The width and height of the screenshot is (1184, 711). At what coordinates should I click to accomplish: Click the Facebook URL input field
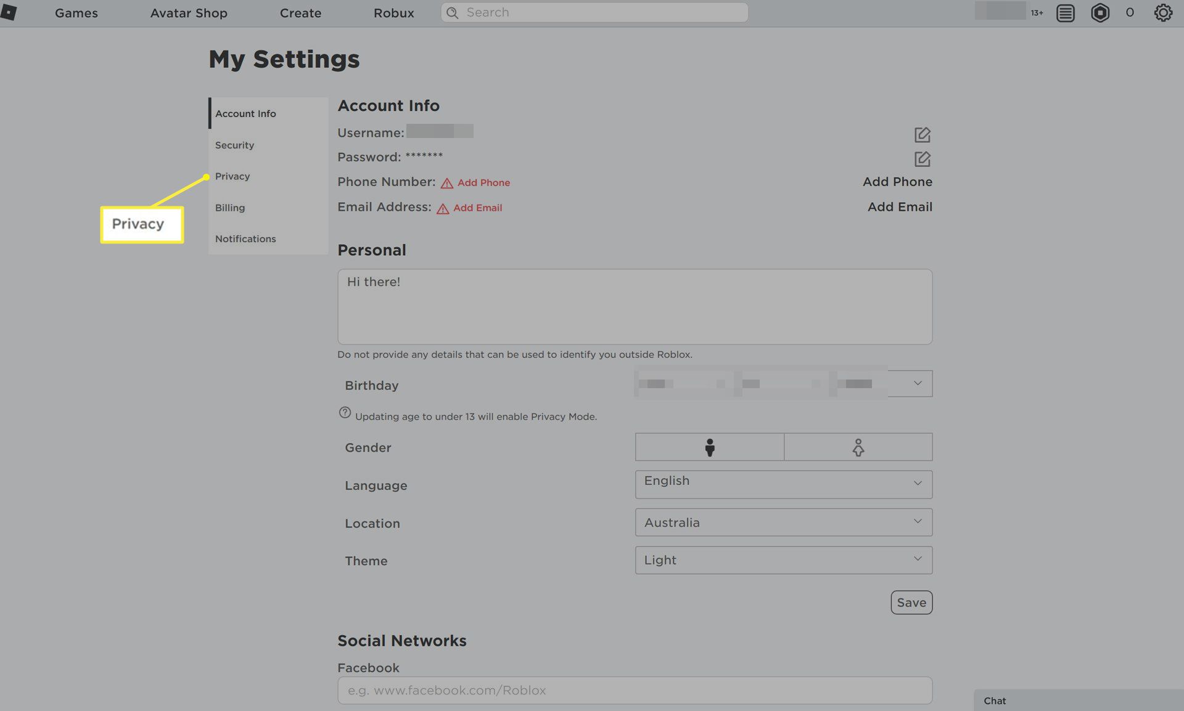coord(635,690)
